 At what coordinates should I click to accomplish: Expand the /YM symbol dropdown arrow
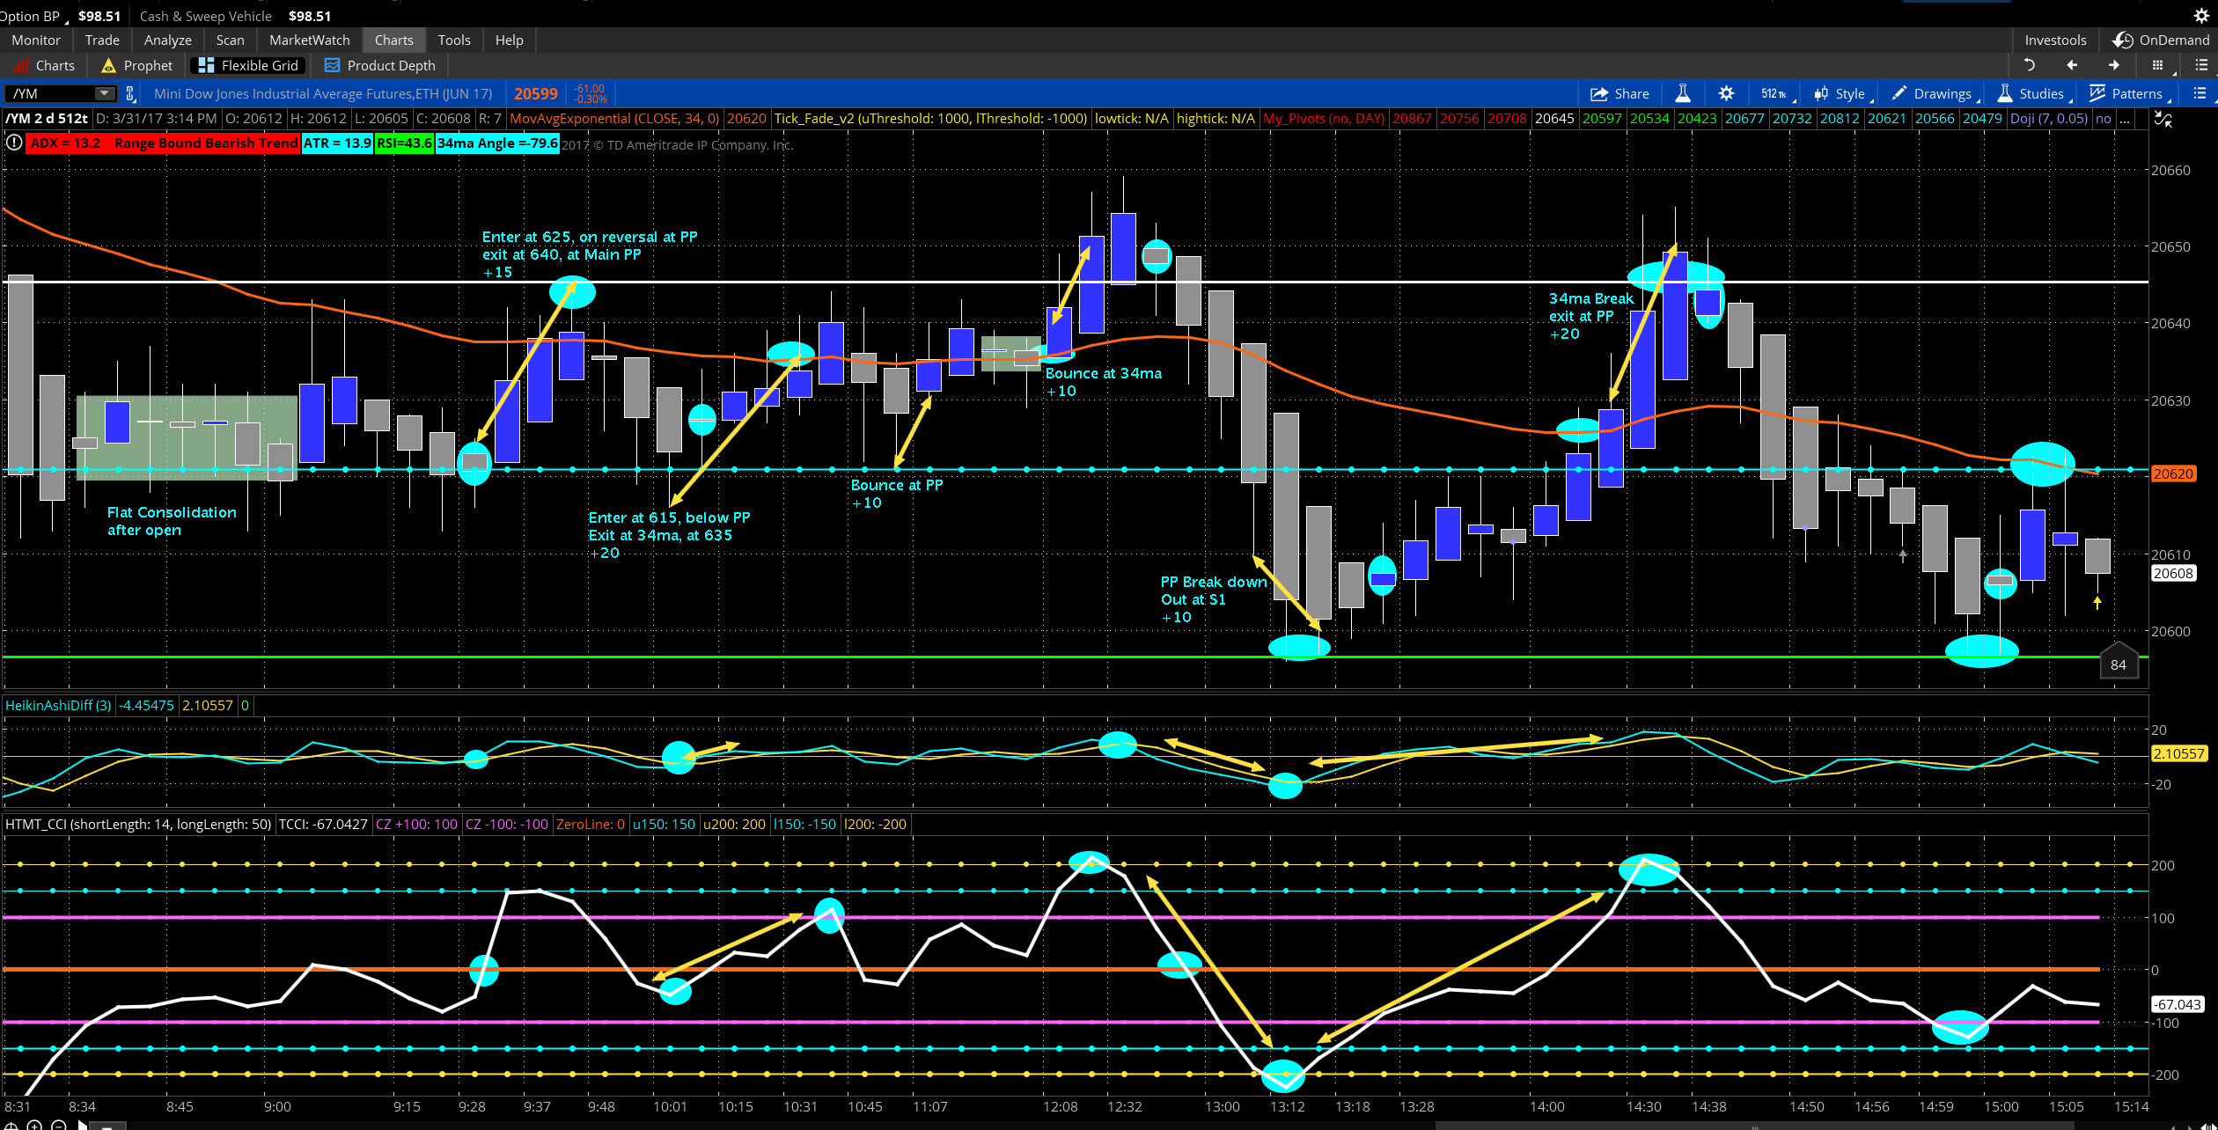tap(104, 93)
